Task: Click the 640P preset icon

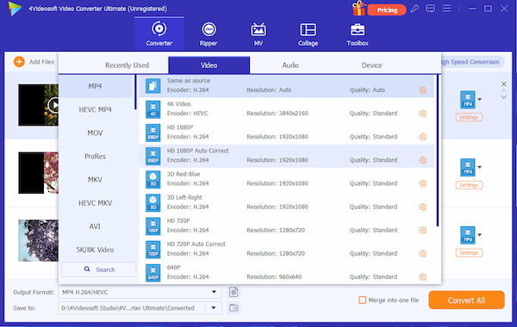Action: click(x=153, y=273)
